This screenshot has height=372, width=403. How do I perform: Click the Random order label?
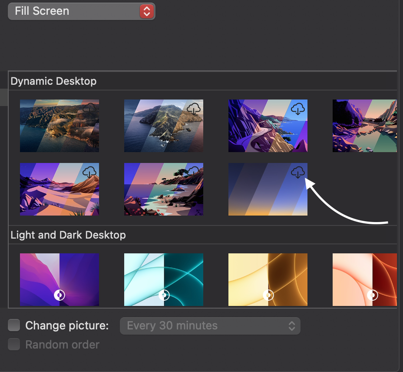(x=62, y=345)
